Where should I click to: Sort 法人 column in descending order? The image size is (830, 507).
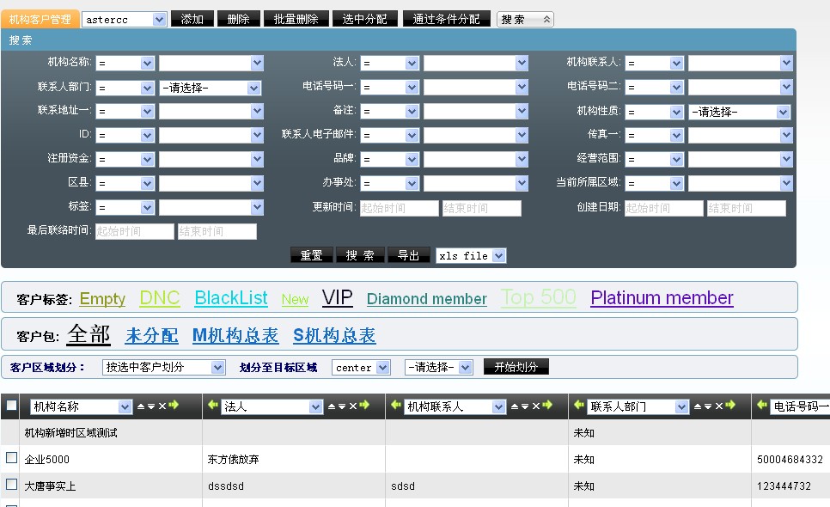pos(342,406)
